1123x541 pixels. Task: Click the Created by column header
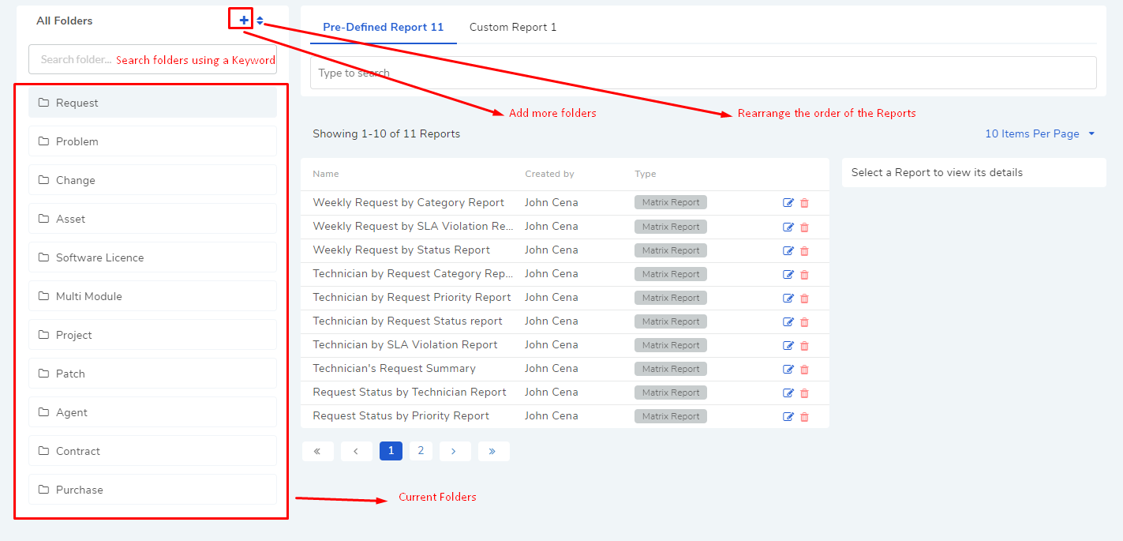(549, 174)
